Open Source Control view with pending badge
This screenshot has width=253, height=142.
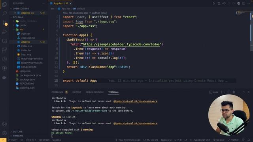click(4, 22)
